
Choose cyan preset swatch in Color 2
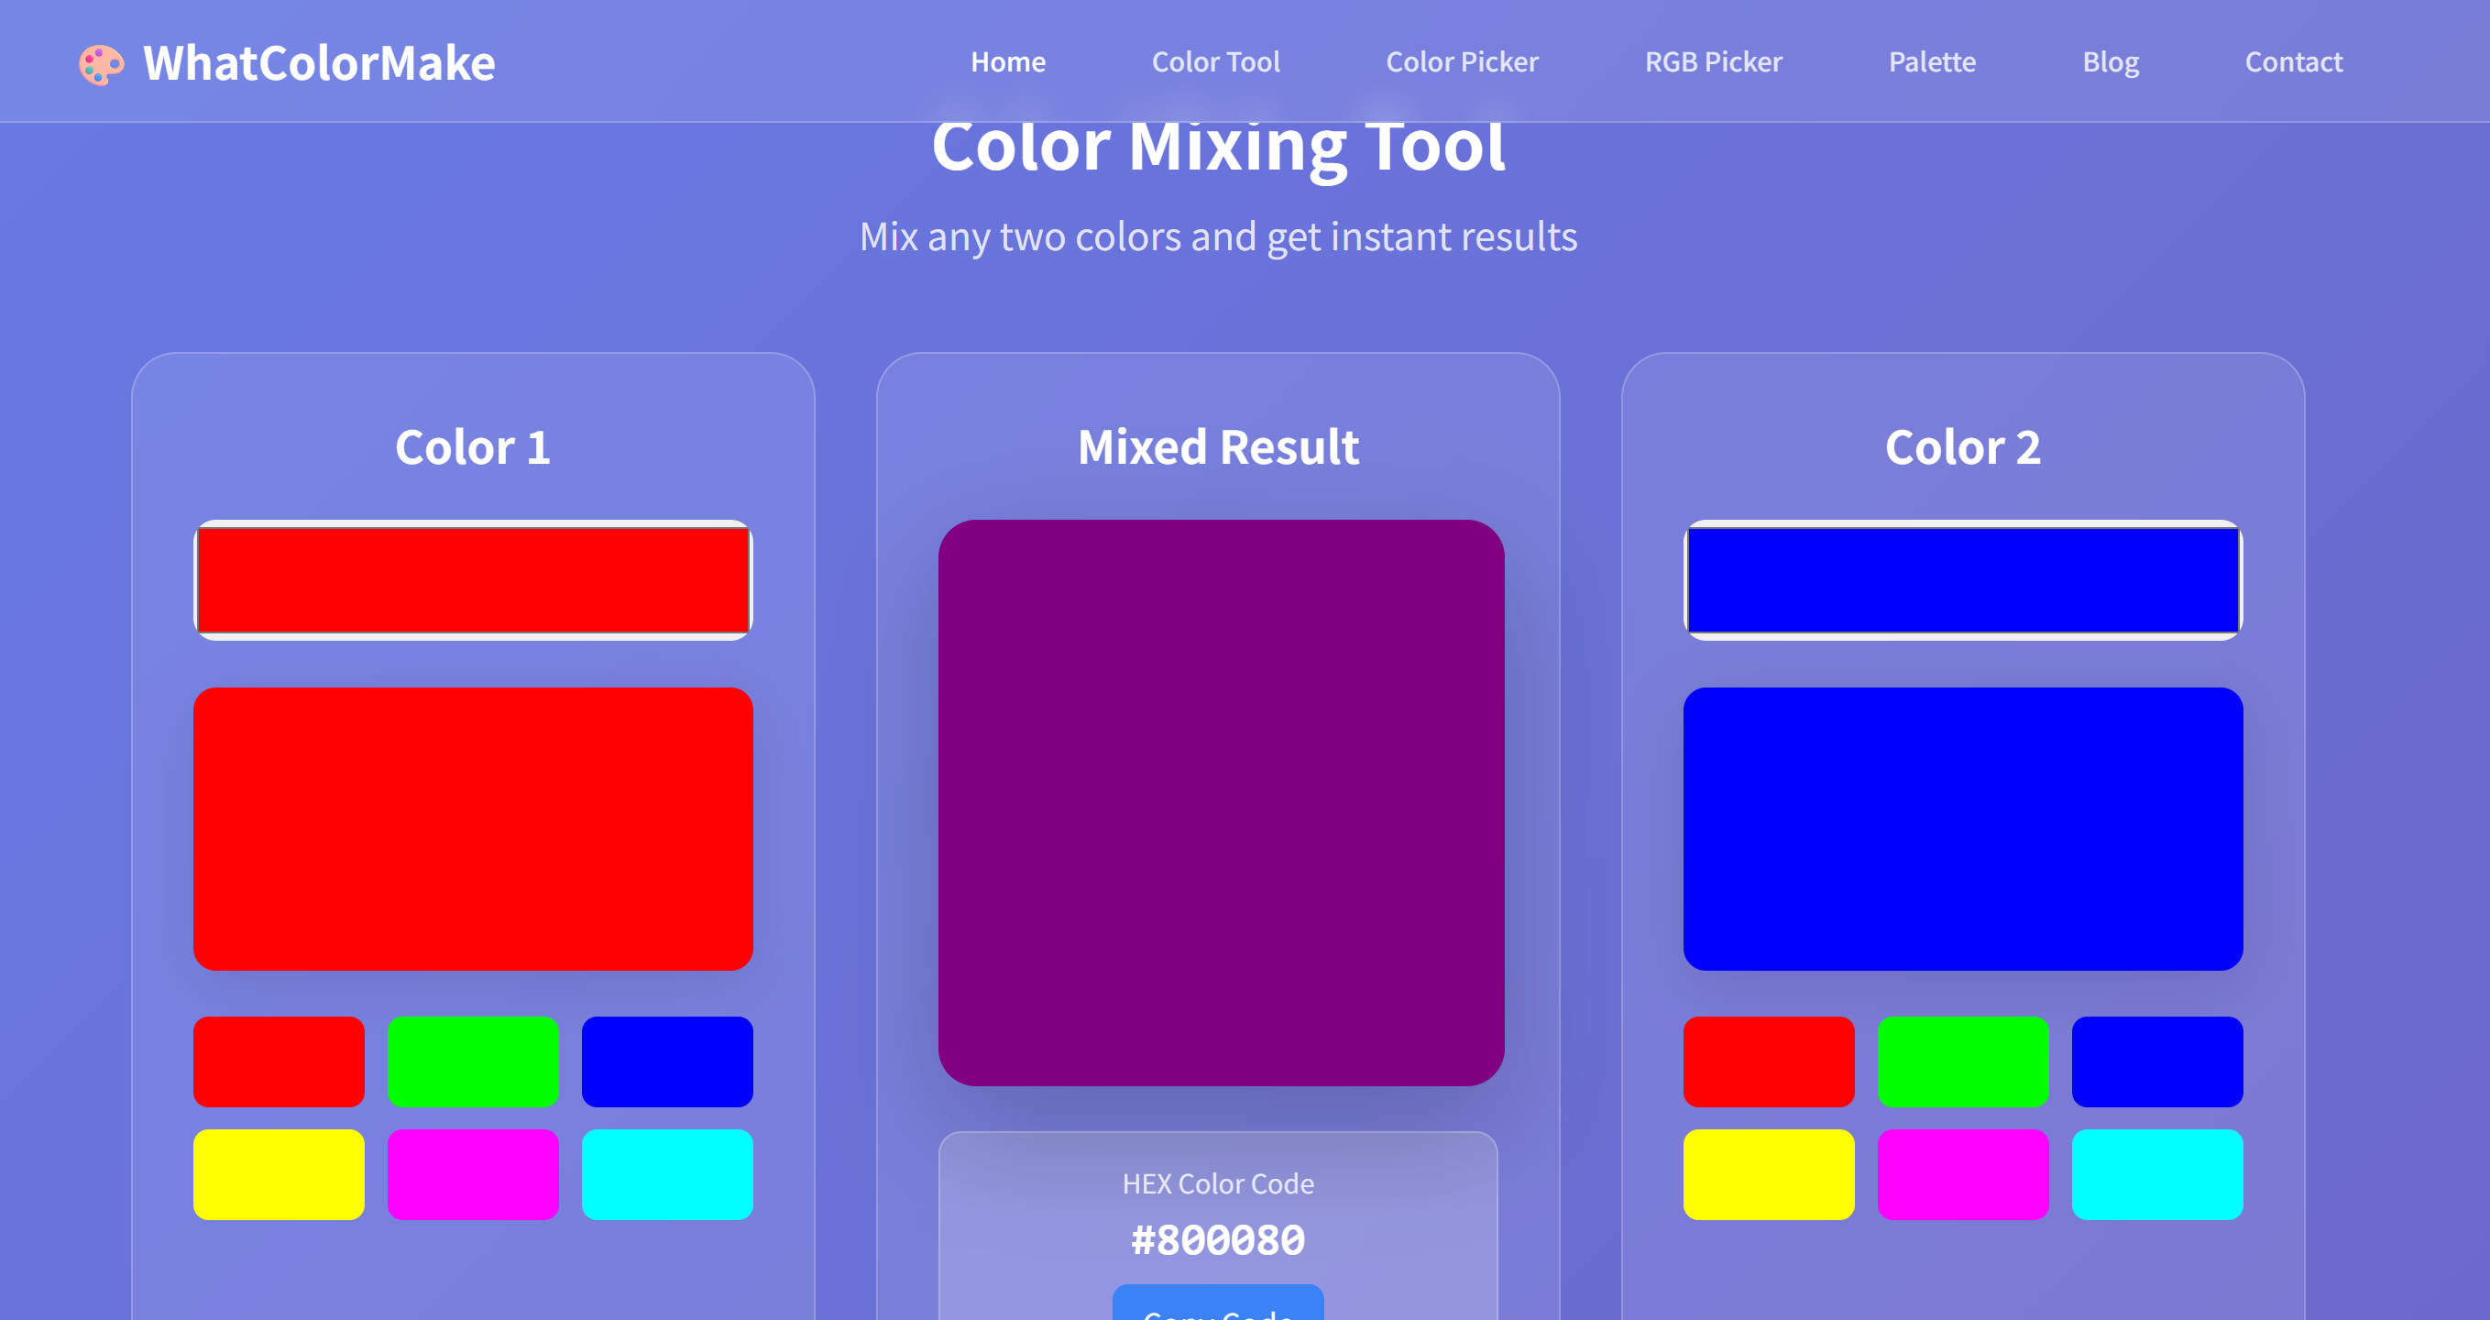pos(2156,1174)
